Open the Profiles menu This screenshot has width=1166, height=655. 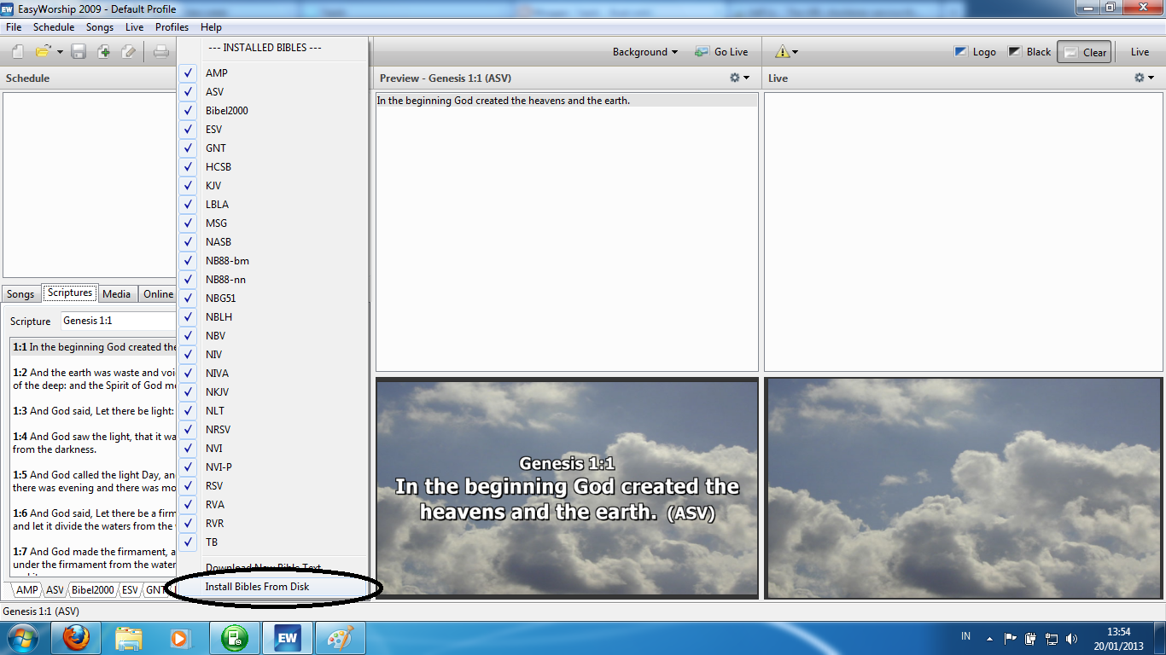coord(172,27)
